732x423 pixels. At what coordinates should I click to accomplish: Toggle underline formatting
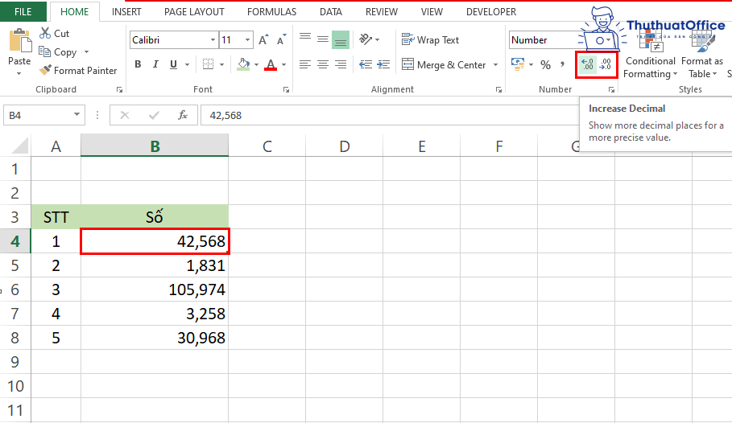tap(173, 64)
